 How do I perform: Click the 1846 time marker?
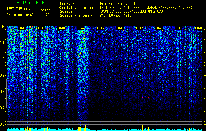(x=120, y=28)
